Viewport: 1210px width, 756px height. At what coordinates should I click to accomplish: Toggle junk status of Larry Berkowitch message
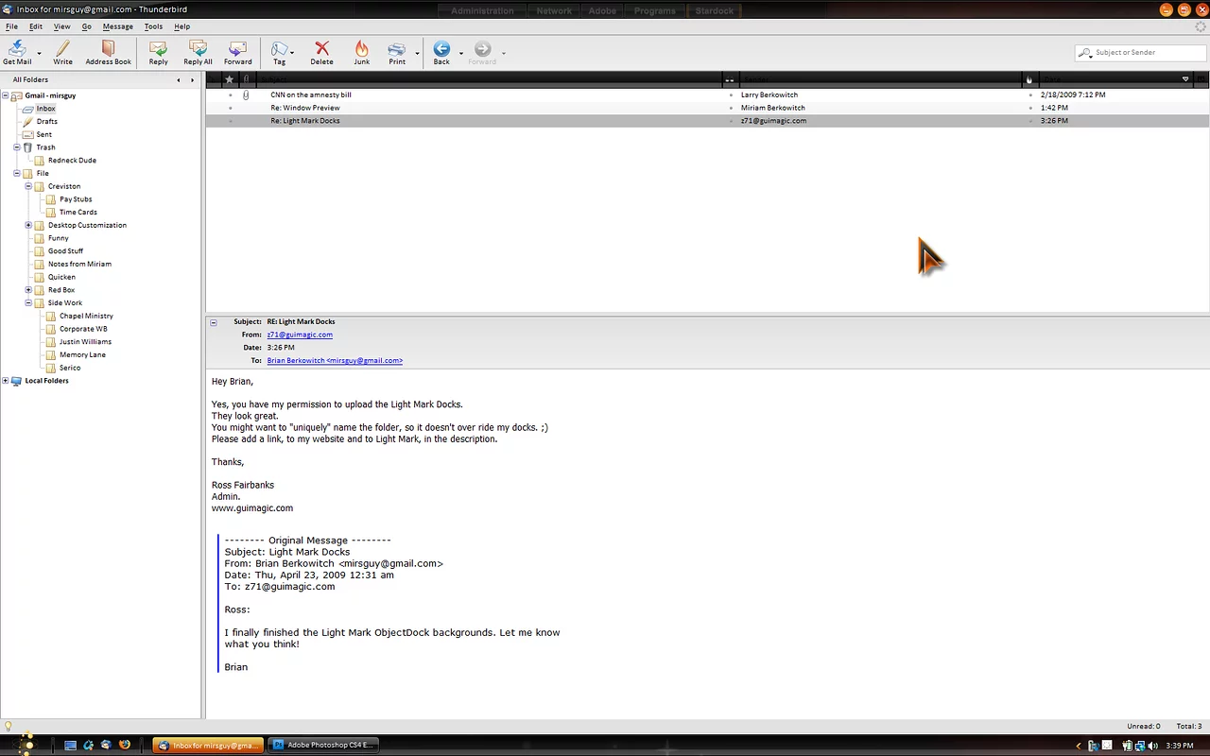tap(1030, 95)
